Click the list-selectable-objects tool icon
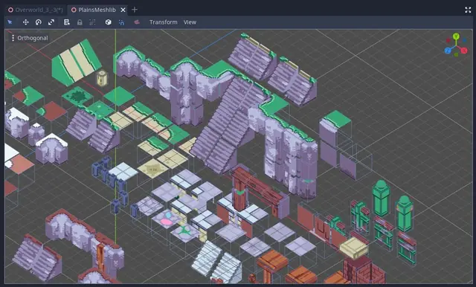Viewport: 476px width, 287px height. pos(67,22)
